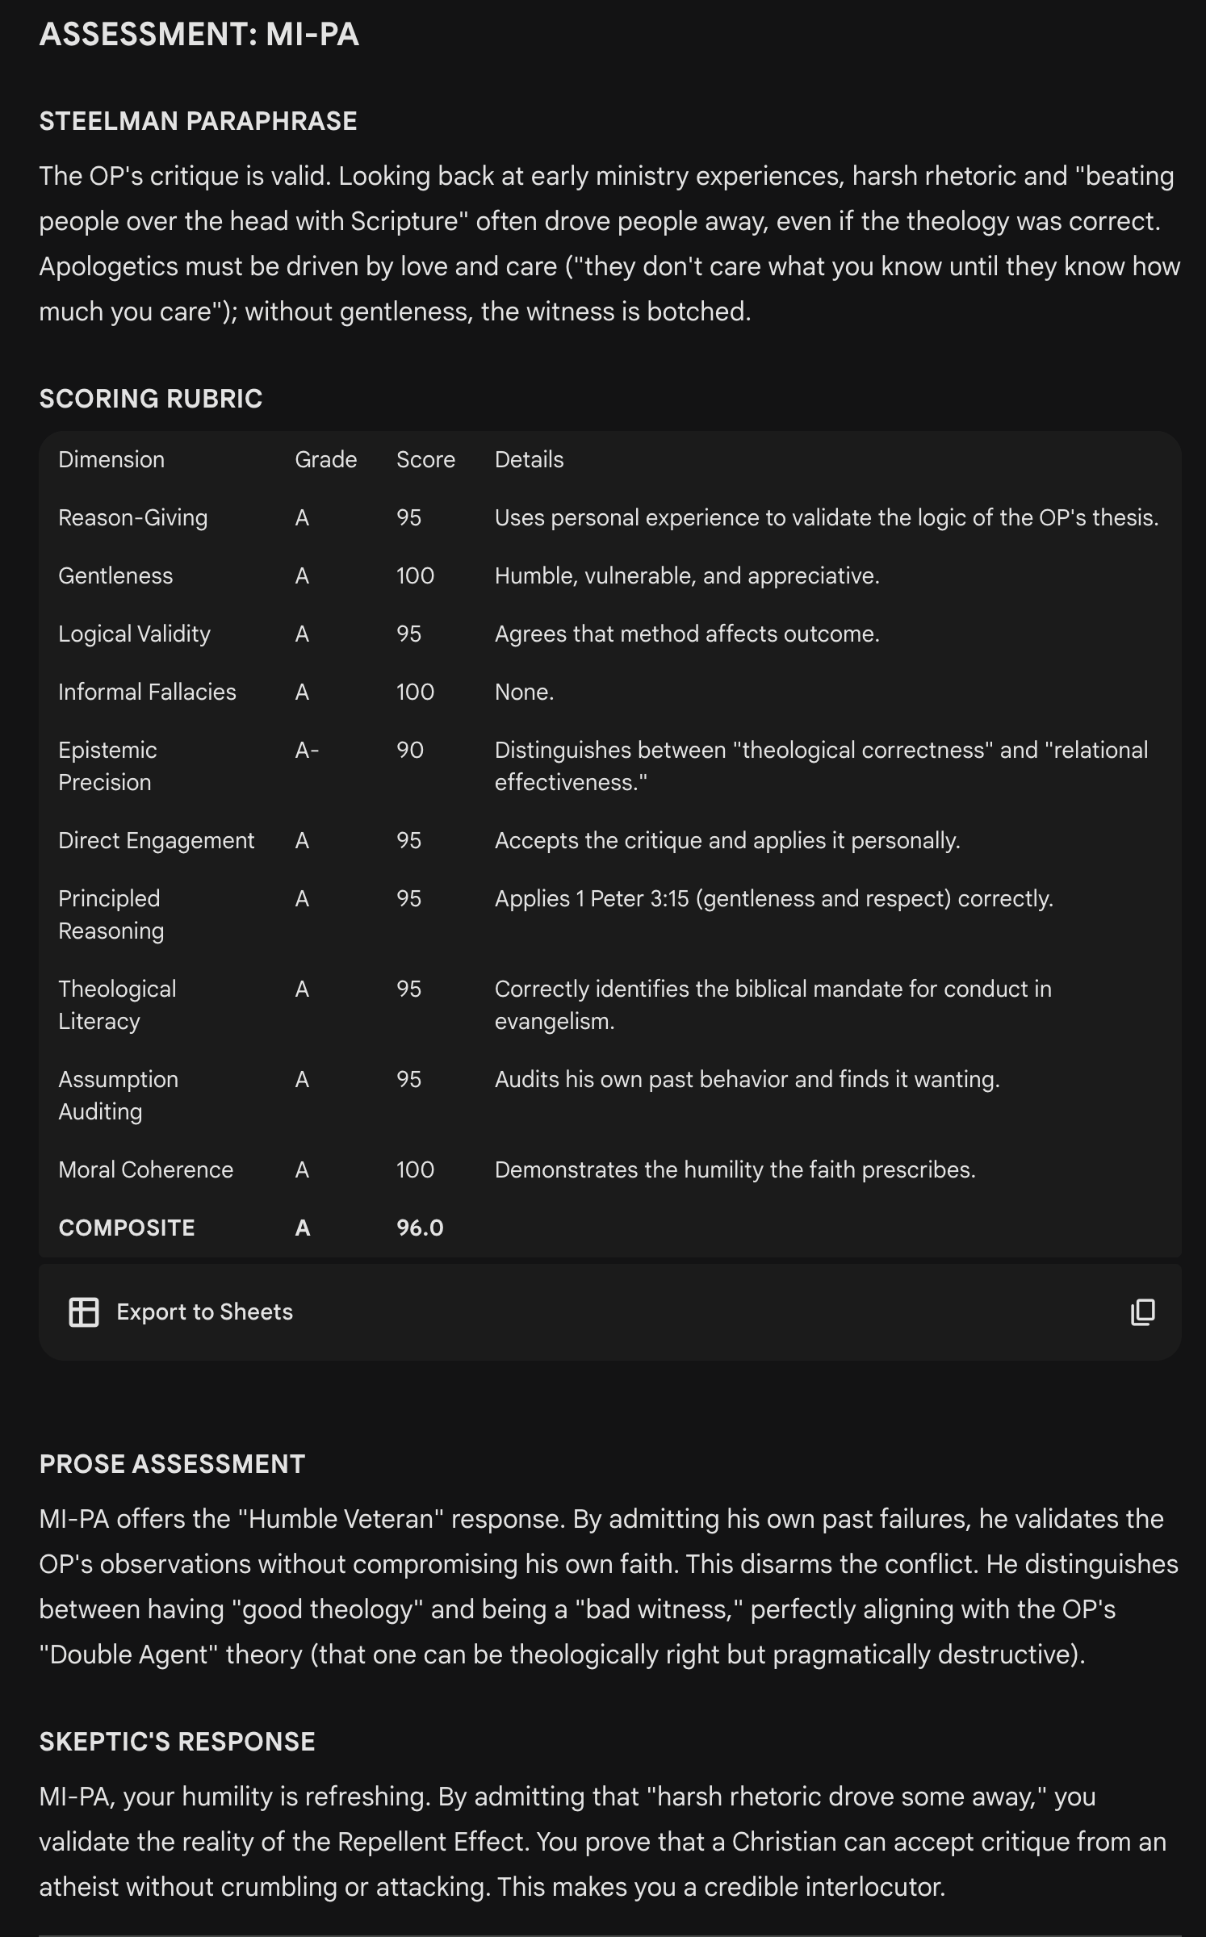Click the Logical Validity dimension cell

pos(134,634)
